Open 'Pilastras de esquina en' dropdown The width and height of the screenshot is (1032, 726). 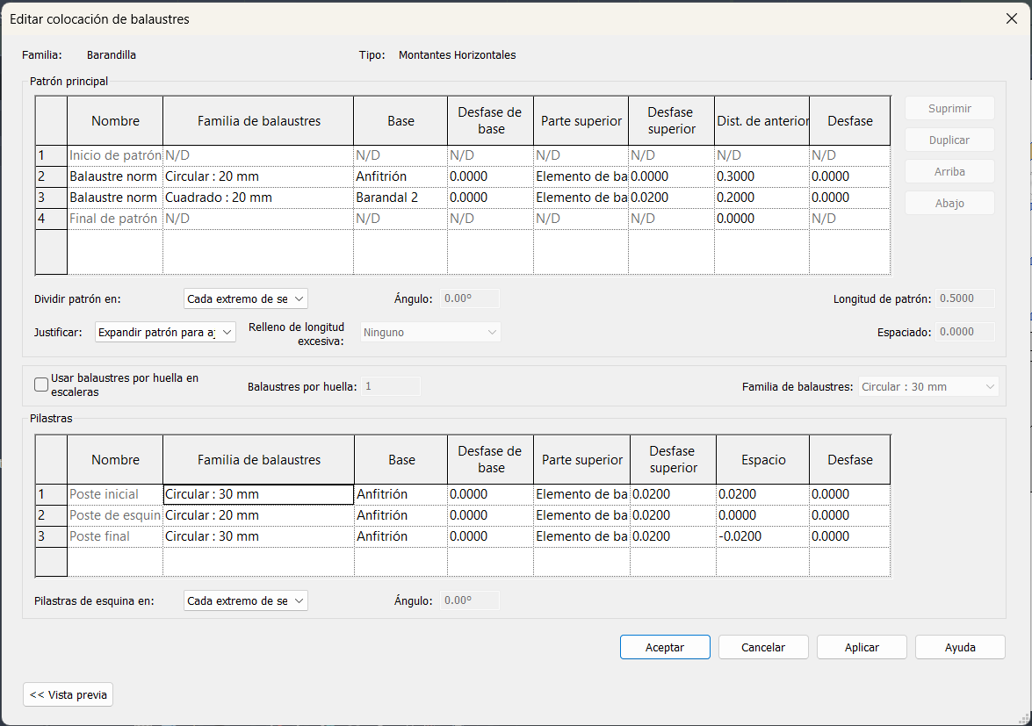tap(246, 600)
